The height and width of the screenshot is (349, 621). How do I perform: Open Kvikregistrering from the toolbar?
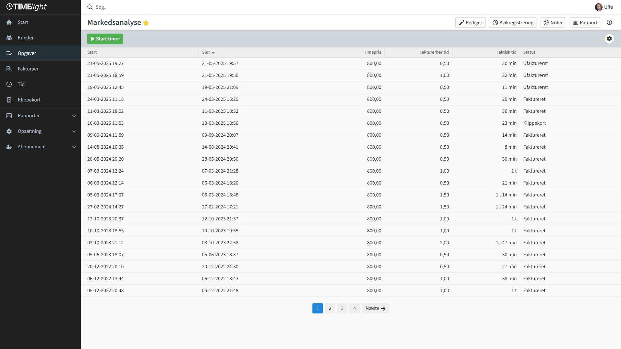[513, 23]
